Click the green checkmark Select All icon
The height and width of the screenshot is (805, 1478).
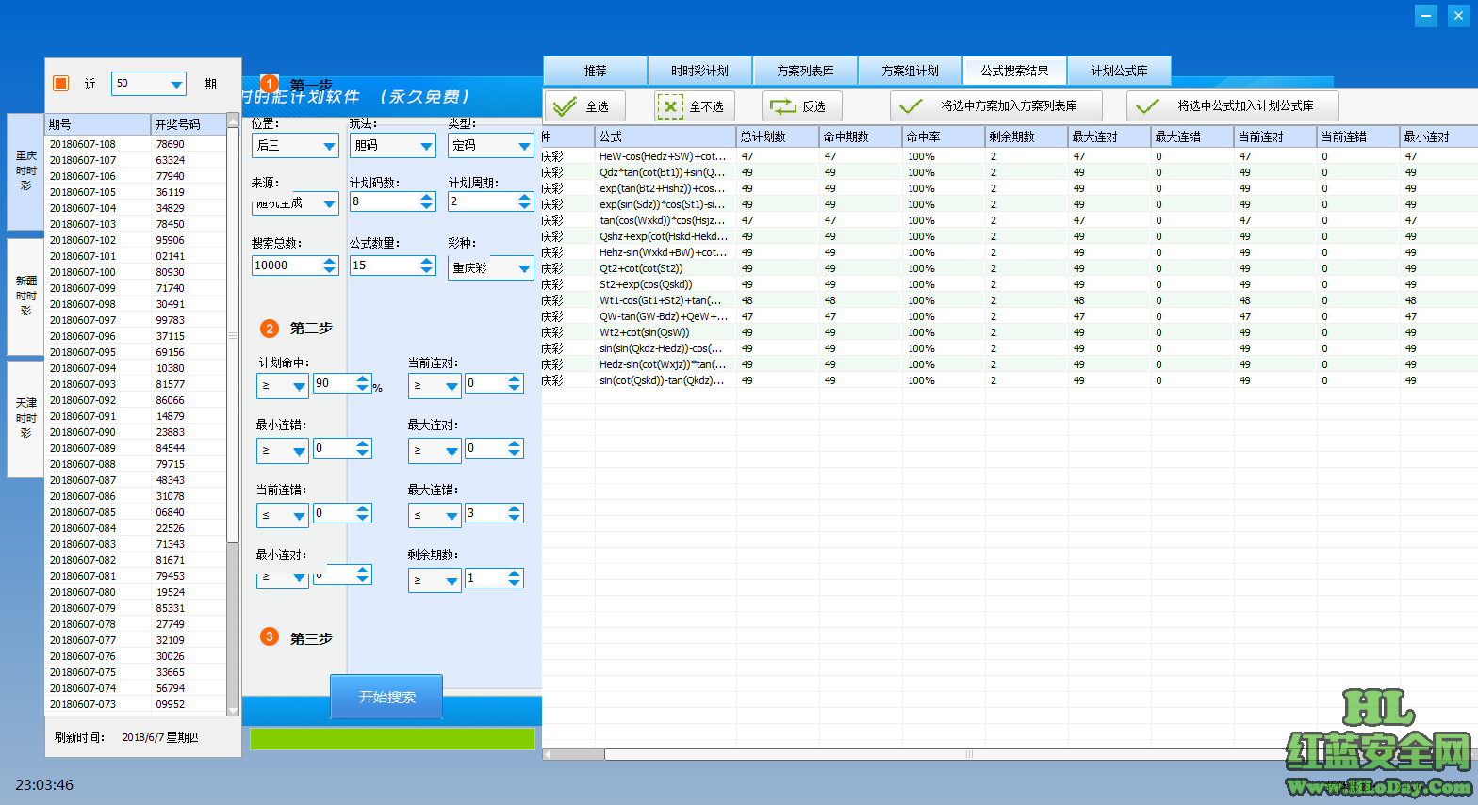coord(565,106)
